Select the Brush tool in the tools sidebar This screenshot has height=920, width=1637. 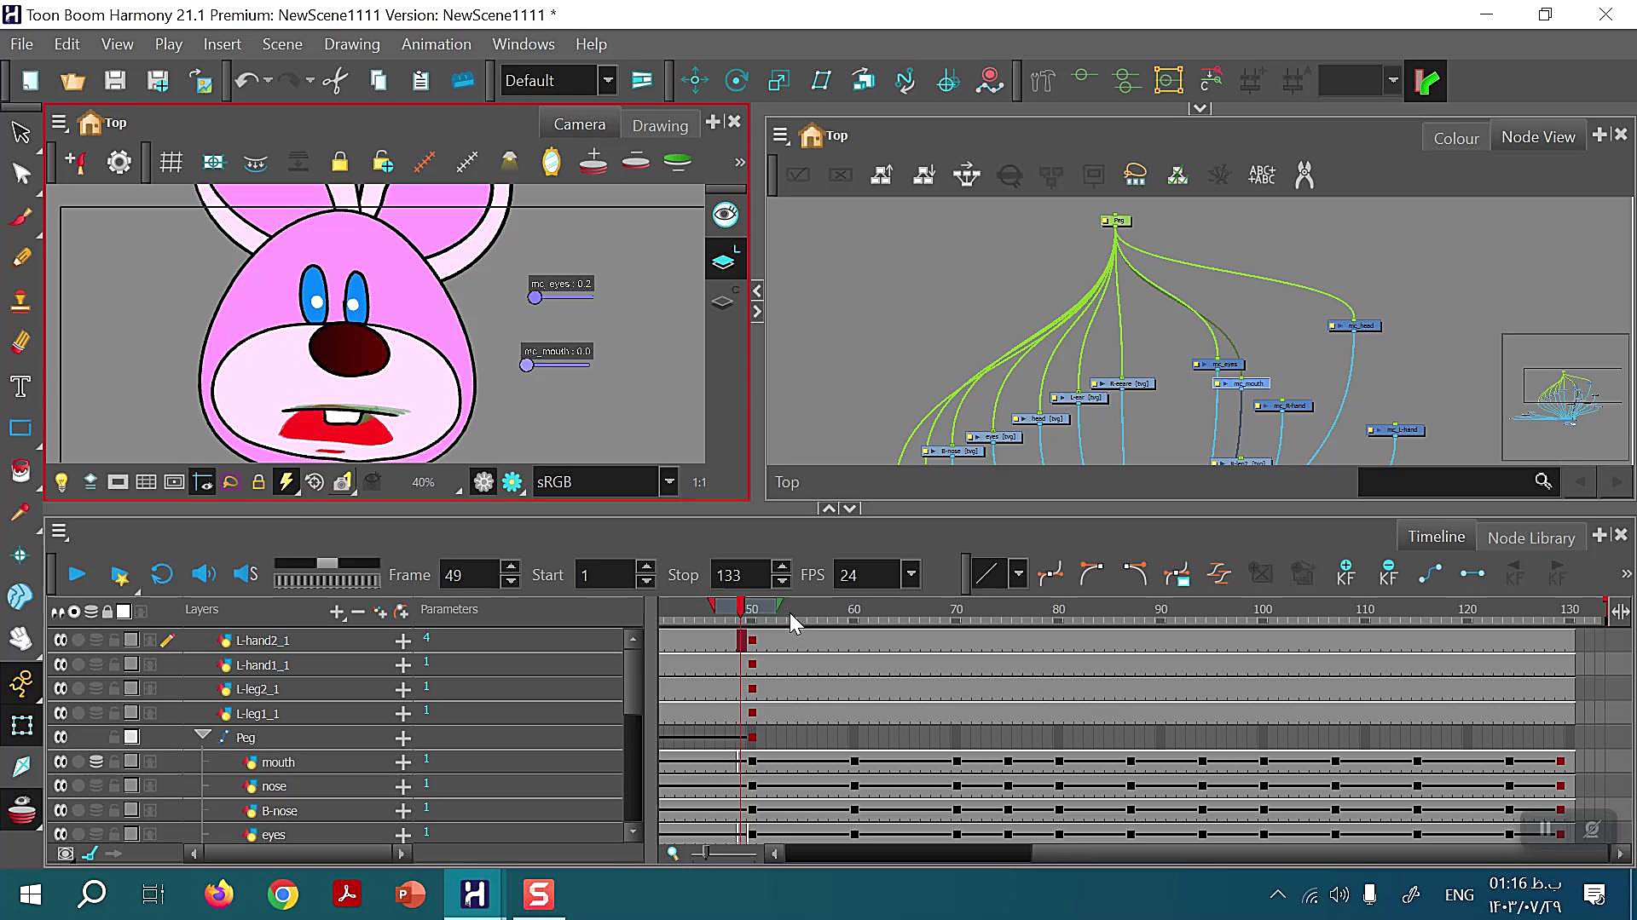tap(20, 216)
